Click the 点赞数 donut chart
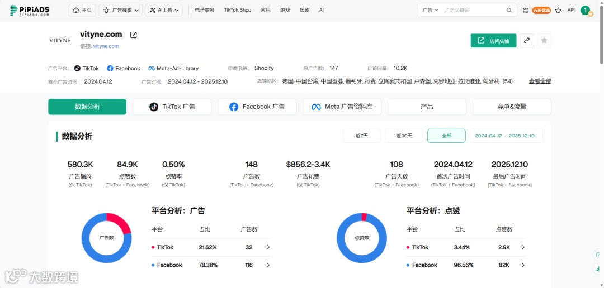 362,238
